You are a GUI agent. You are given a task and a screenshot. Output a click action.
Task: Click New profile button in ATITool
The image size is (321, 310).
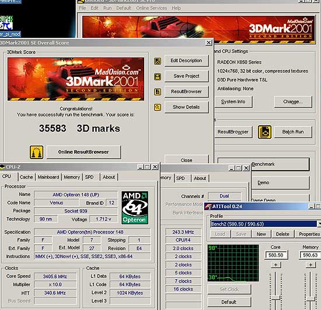(261, 234)
